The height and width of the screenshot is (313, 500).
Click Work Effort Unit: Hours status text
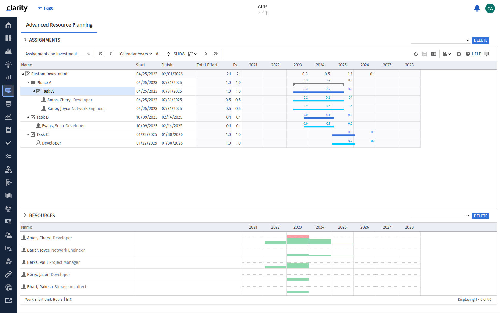click(44, 300)
